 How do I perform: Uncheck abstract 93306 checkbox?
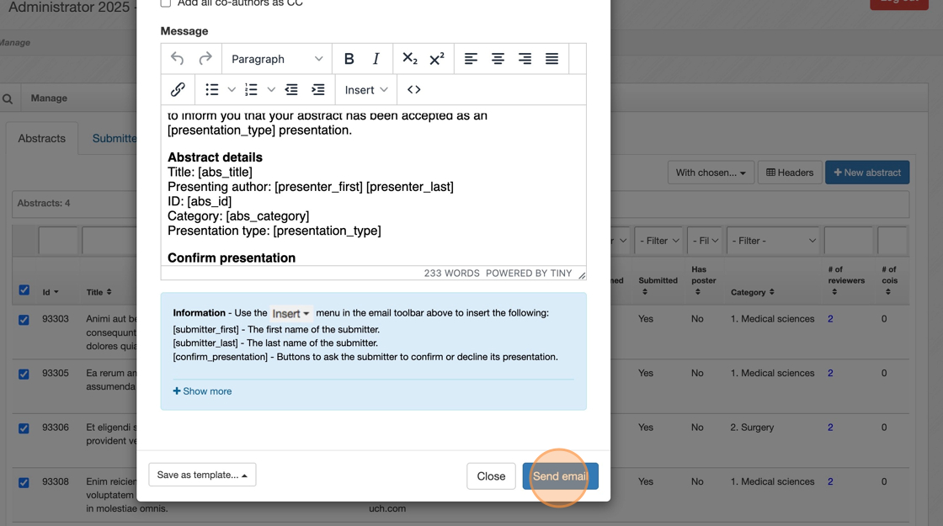click(x=24, y=428)
